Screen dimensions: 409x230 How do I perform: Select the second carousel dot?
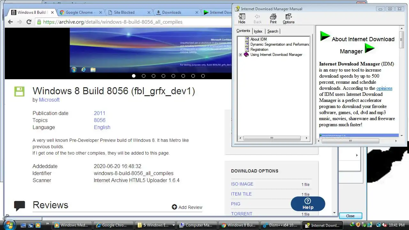click(143, 76)
